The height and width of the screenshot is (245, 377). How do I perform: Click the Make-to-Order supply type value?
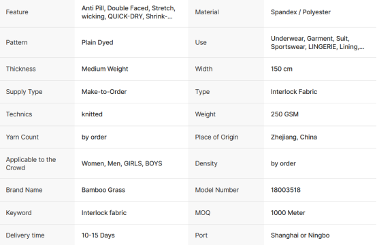(104, 92)
